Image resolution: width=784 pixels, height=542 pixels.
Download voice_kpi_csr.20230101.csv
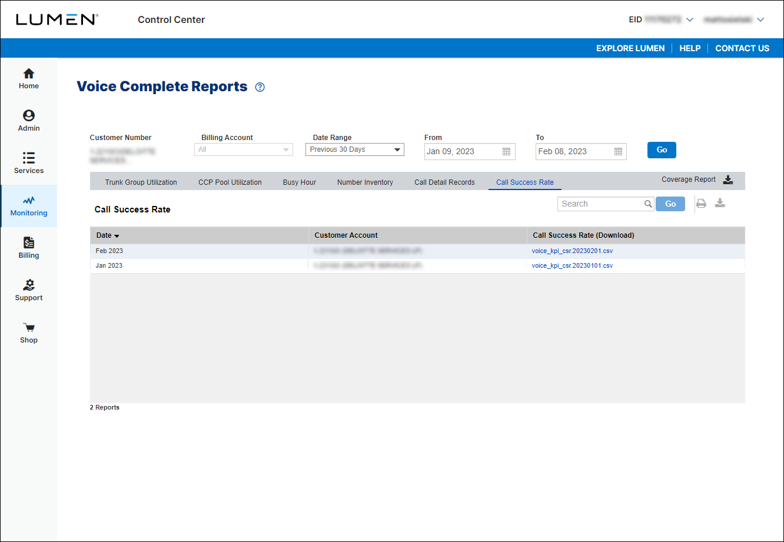pos(572,265)
